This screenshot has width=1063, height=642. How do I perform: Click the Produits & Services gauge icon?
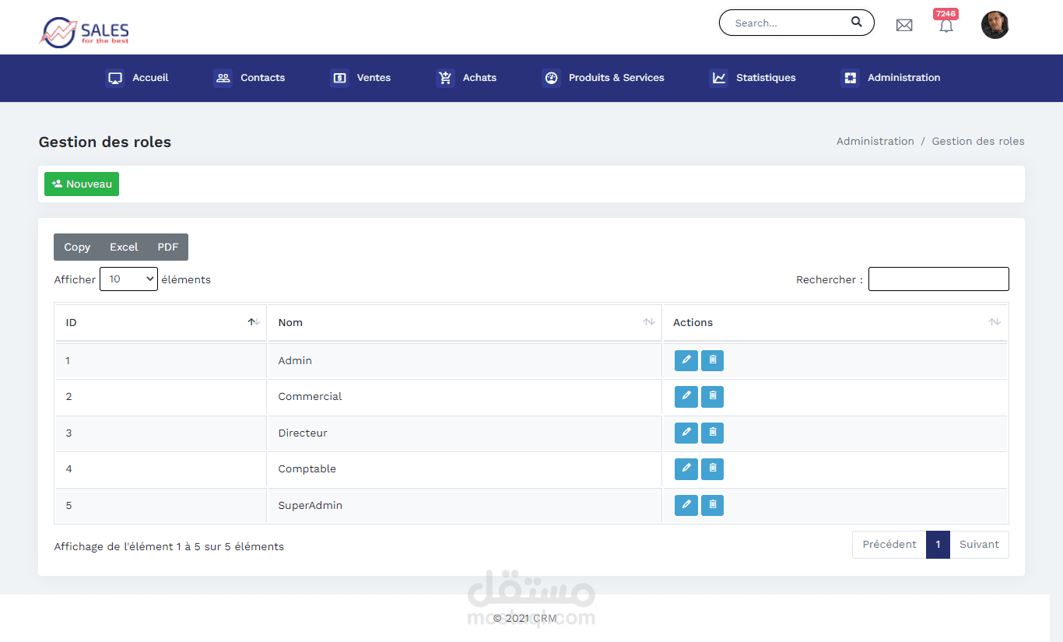(x=551, y=78)
